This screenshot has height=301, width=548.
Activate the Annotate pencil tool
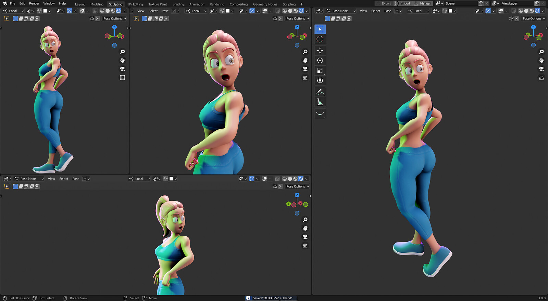point(320,92)
